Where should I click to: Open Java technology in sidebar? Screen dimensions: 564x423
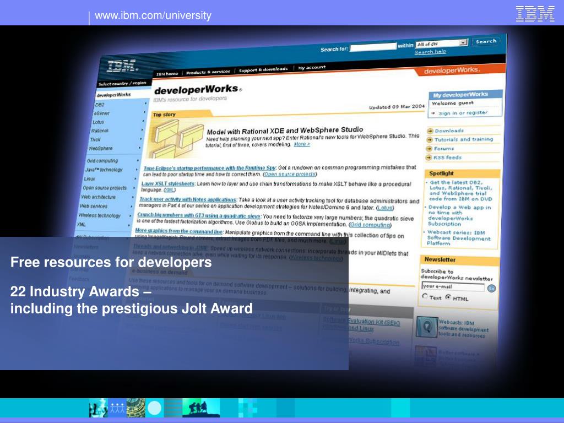coord(104,170)
